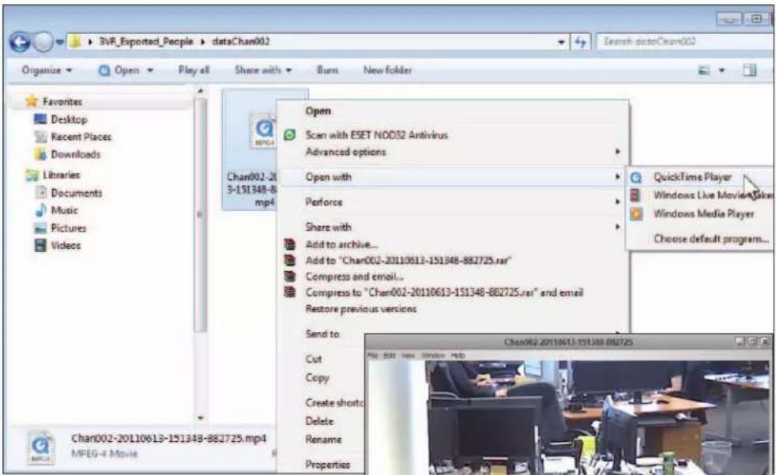Click the Forward navigation arrow
The height and width of the screenshot is (475, 776).
click(x=43, y=42)
